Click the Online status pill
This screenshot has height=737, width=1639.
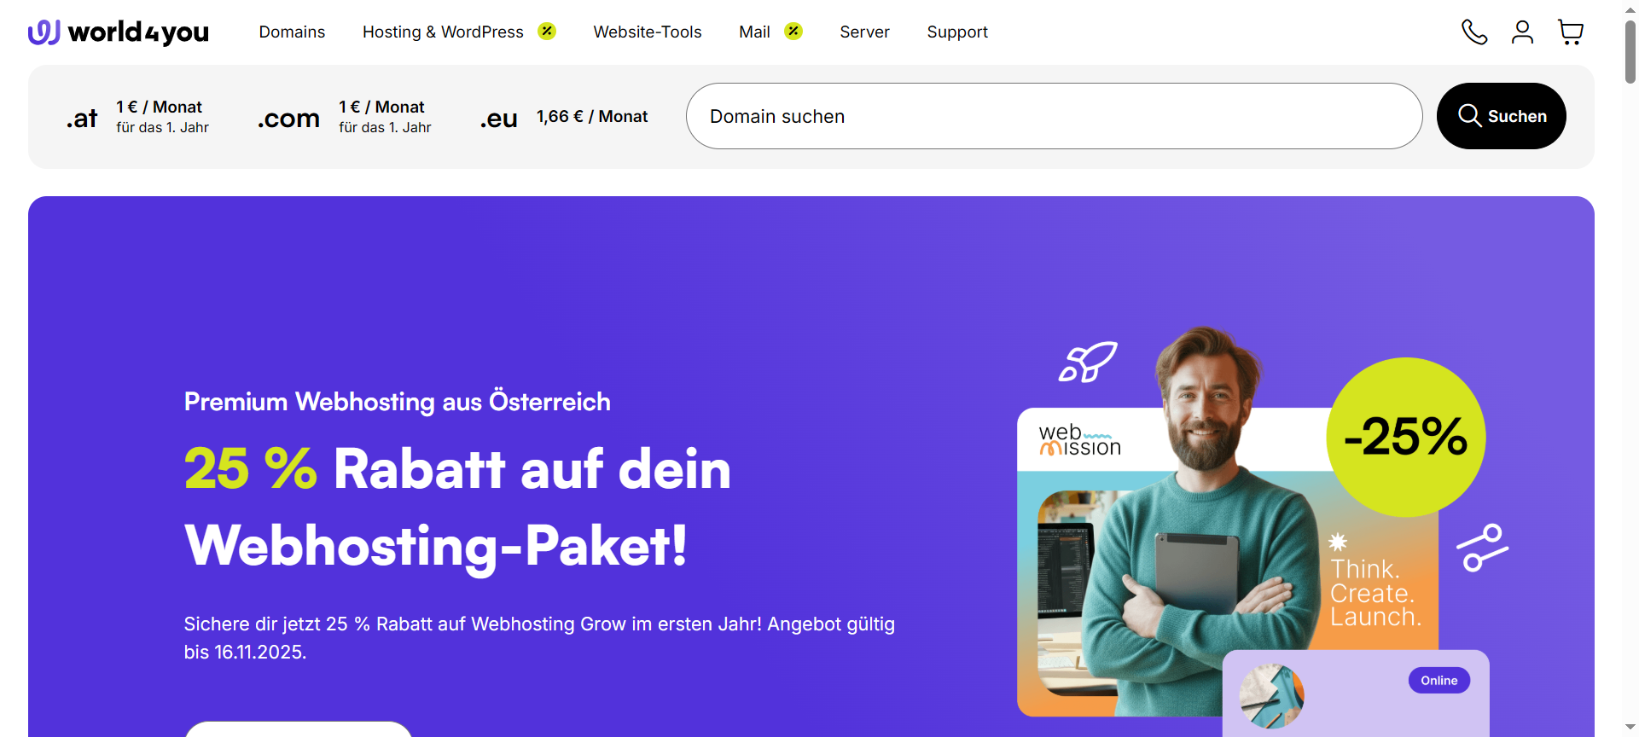1438,681
